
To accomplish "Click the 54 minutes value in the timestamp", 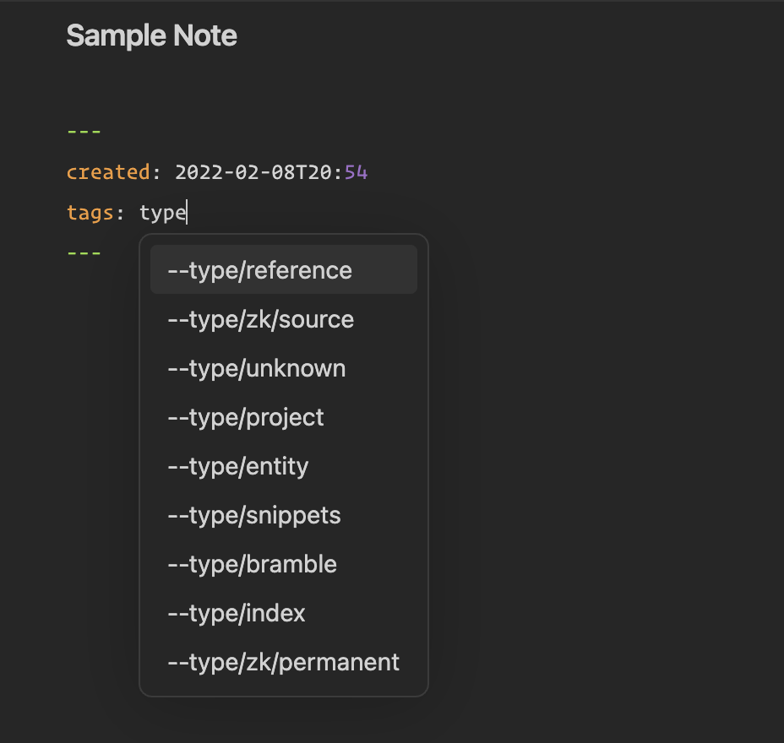I will 357,171.
